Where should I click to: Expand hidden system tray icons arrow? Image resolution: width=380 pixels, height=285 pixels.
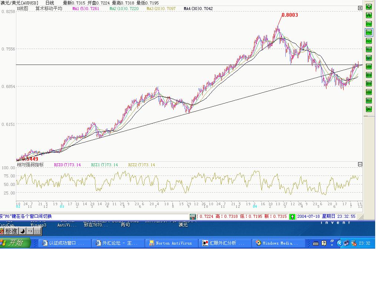point(340,243)
